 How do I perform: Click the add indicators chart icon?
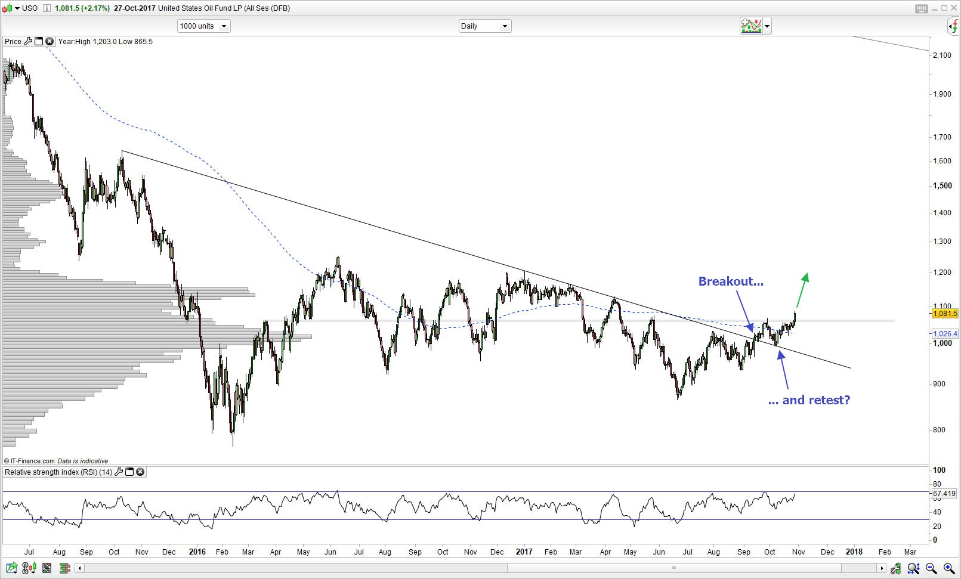(751, 26)
